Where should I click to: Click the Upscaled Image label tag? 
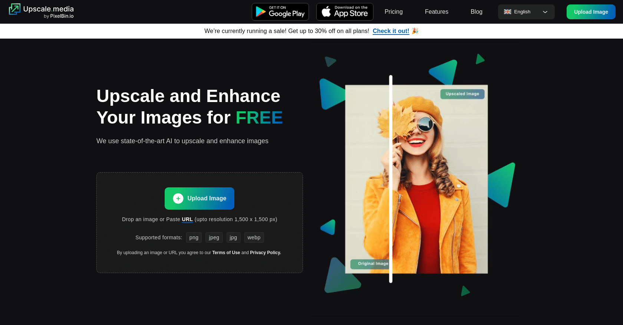pos(462,94)
